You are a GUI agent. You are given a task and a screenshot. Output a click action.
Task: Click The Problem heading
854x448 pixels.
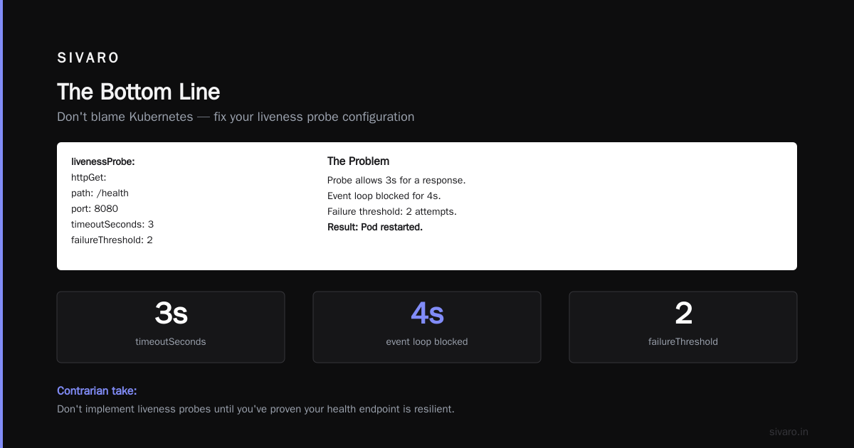[358, 161]
